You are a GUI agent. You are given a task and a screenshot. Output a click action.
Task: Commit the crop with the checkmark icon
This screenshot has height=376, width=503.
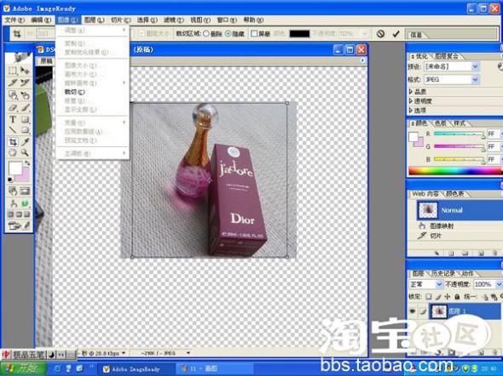pos(396,33)
